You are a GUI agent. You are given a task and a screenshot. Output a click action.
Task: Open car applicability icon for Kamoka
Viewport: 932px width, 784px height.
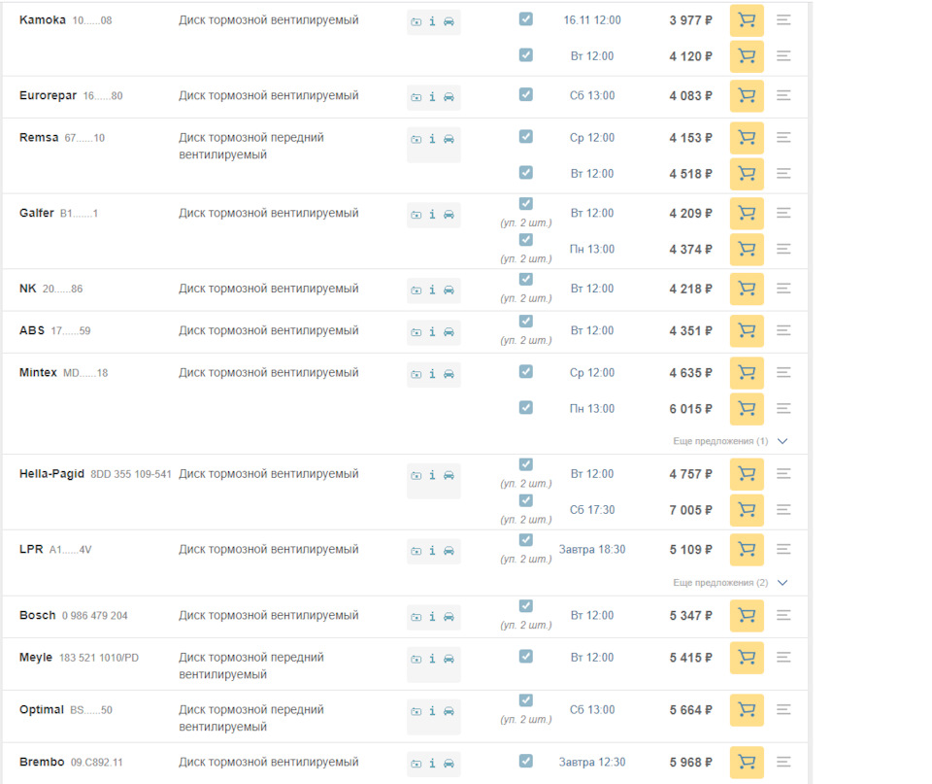click(x=449, y=21)
